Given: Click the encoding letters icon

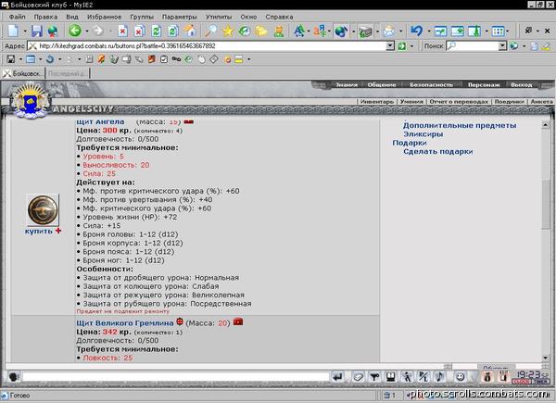Looking at the screenshot, I should (320, 31).
